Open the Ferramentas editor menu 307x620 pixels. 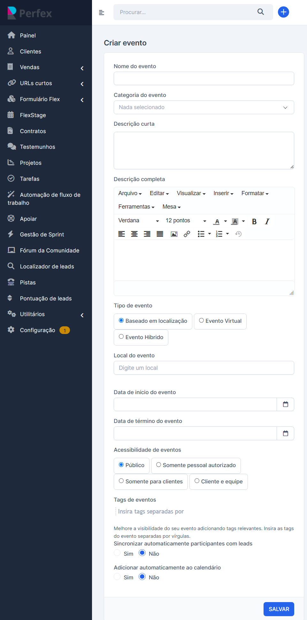click(x=136, y=207)
